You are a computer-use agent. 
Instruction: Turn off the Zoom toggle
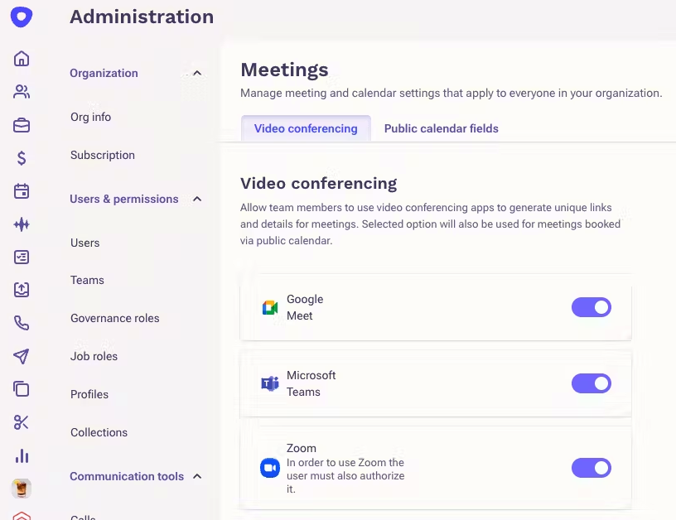tap(591, 468)
